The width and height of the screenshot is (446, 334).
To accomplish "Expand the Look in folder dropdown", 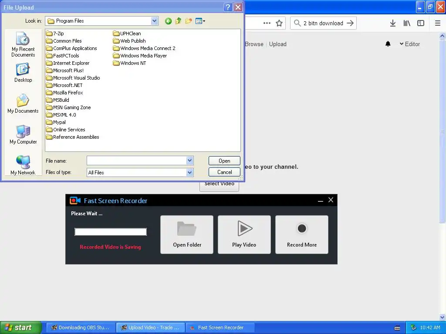I will tap(155, 21).
